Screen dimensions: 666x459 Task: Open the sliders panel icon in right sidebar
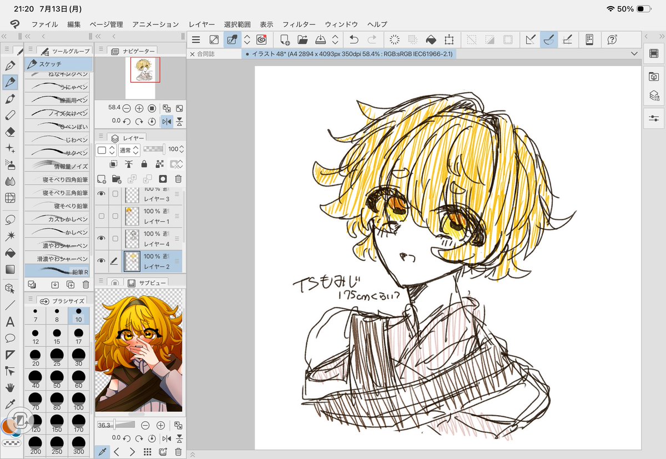pyautogui.click(x=653, y=118)
